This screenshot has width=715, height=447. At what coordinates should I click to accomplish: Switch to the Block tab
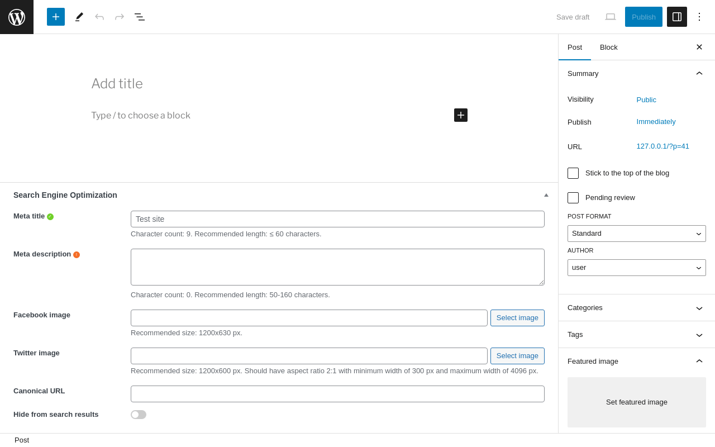(x=609, y=47)
